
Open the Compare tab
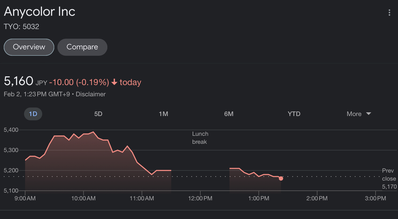[x=82, y=47]
